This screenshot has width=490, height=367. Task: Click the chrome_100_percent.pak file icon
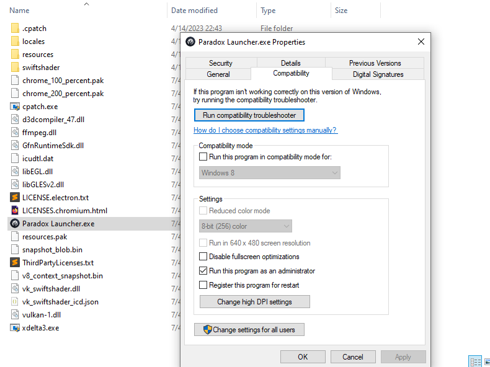pos(15,80)
